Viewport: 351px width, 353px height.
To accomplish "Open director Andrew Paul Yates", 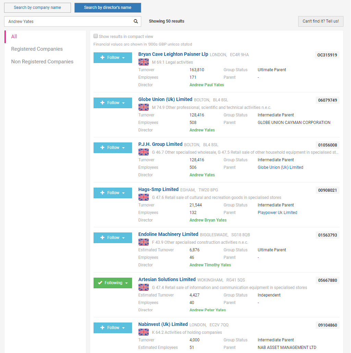I will click(x=207, y=85).
